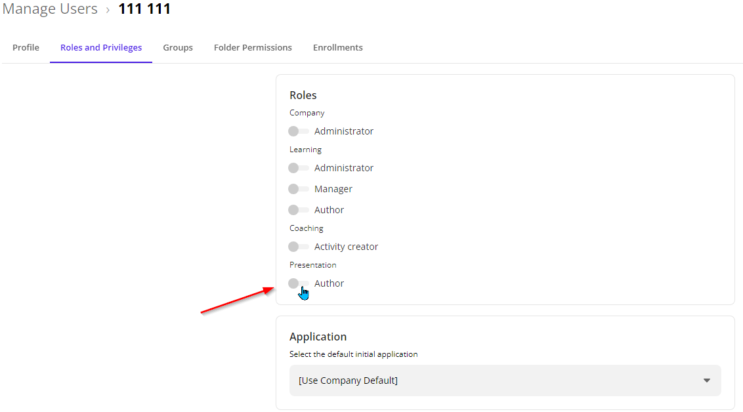The image size is (743, 412).
Task: Click the 'Coaching' category label
Action: [x=306, y=228]
